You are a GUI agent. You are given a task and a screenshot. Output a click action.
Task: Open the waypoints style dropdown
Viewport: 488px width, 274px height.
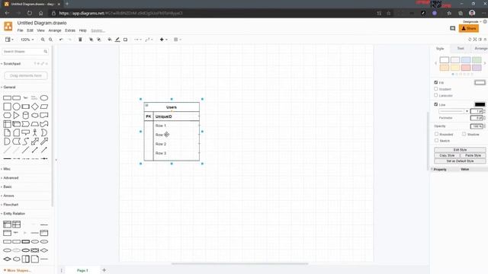(x=149, y=40)
